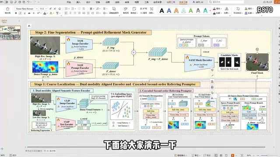Select the orange A WordArt style
This screenshot has height=157, width=280.
(x=176, y=10)
